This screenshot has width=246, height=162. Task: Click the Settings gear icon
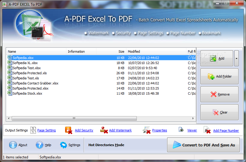[63, 145]
